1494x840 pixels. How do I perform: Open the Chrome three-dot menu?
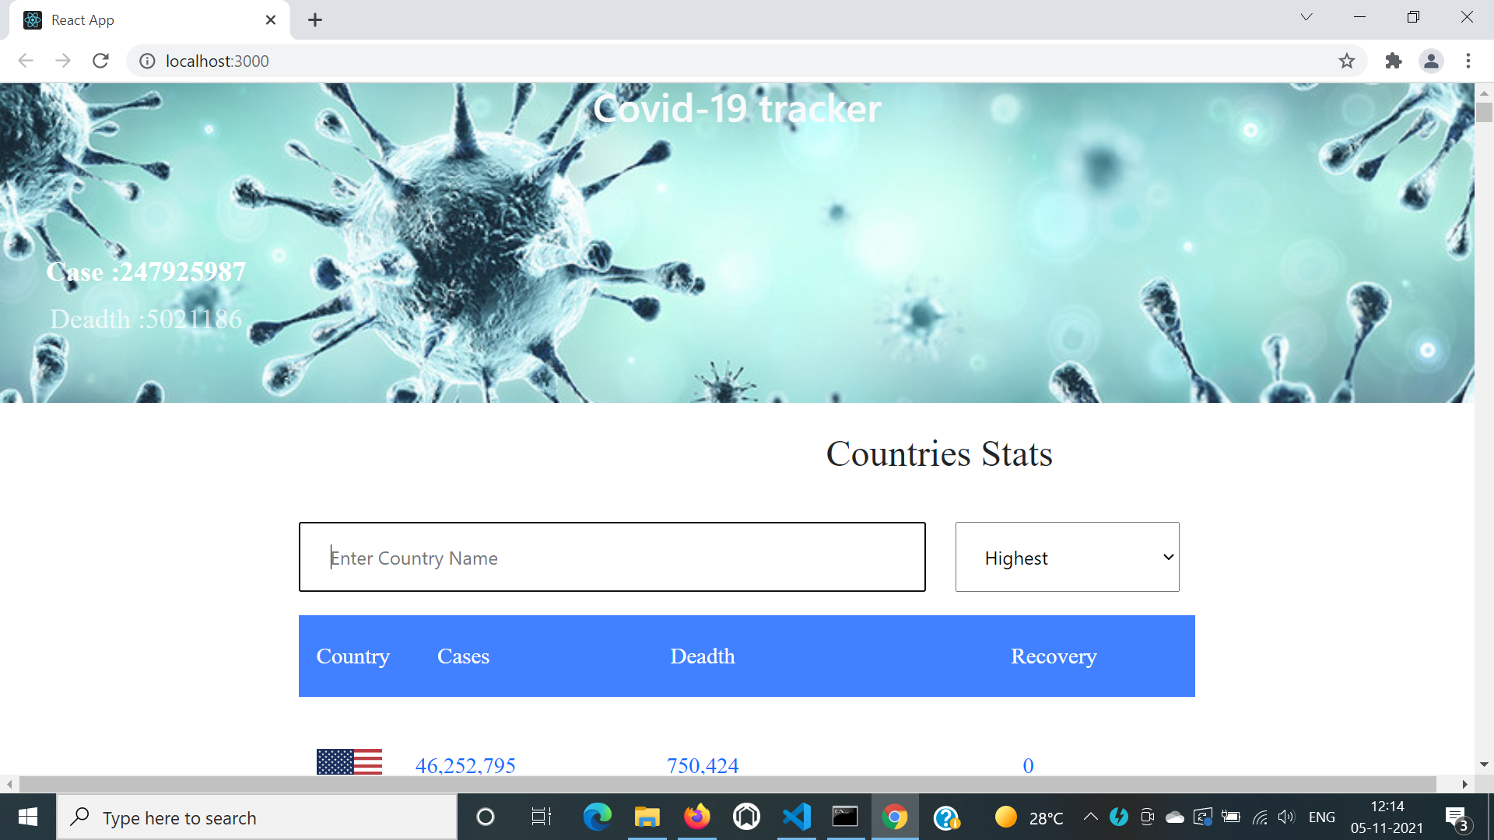pos(1468,61)
